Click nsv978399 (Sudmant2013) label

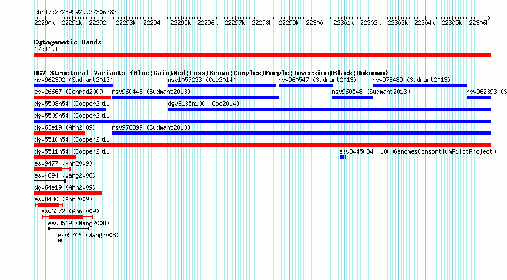[151, 127]
